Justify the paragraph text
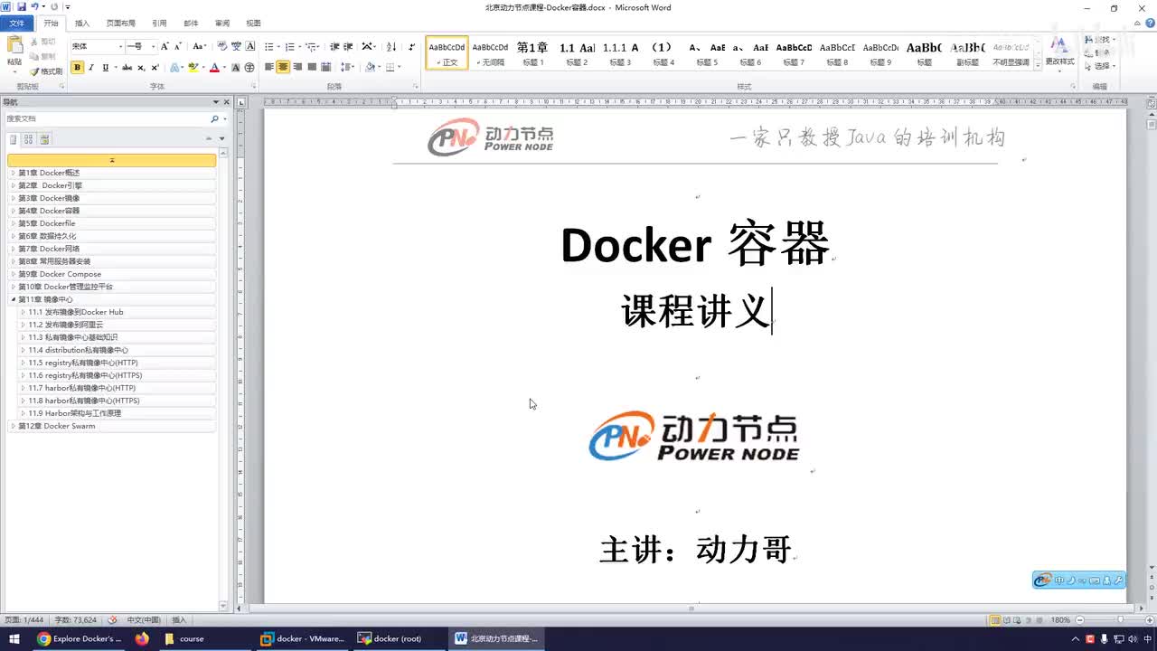1157x651 pixels. (x=312, y=67)
